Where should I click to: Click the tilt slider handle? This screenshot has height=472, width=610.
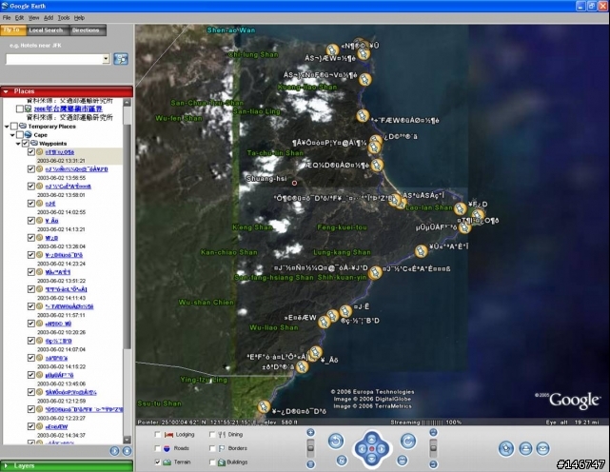coord(433,448)
